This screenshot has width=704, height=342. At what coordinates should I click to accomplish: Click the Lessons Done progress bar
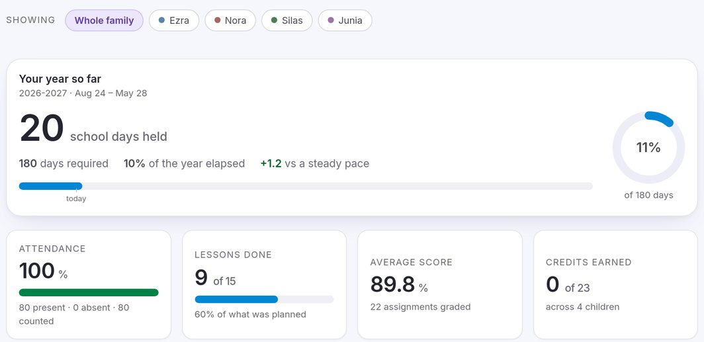[264, 300]
